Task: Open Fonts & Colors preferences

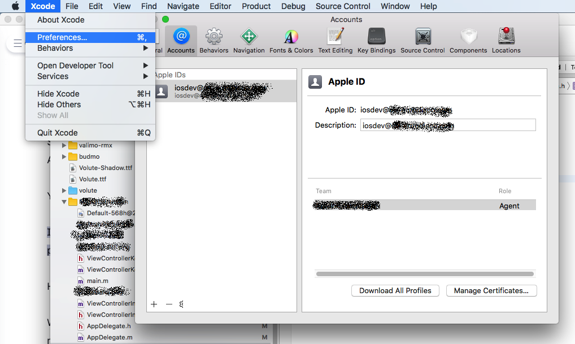Action: pyautogui.click(x=291, y=41)
